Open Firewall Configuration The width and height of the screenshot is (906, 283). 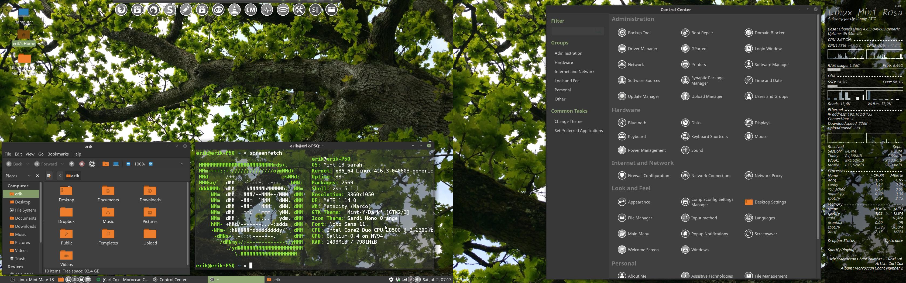pyautogui.click(x=644, y=175)
